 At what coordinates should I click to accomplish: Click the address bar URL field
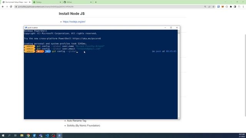(108, 7)
